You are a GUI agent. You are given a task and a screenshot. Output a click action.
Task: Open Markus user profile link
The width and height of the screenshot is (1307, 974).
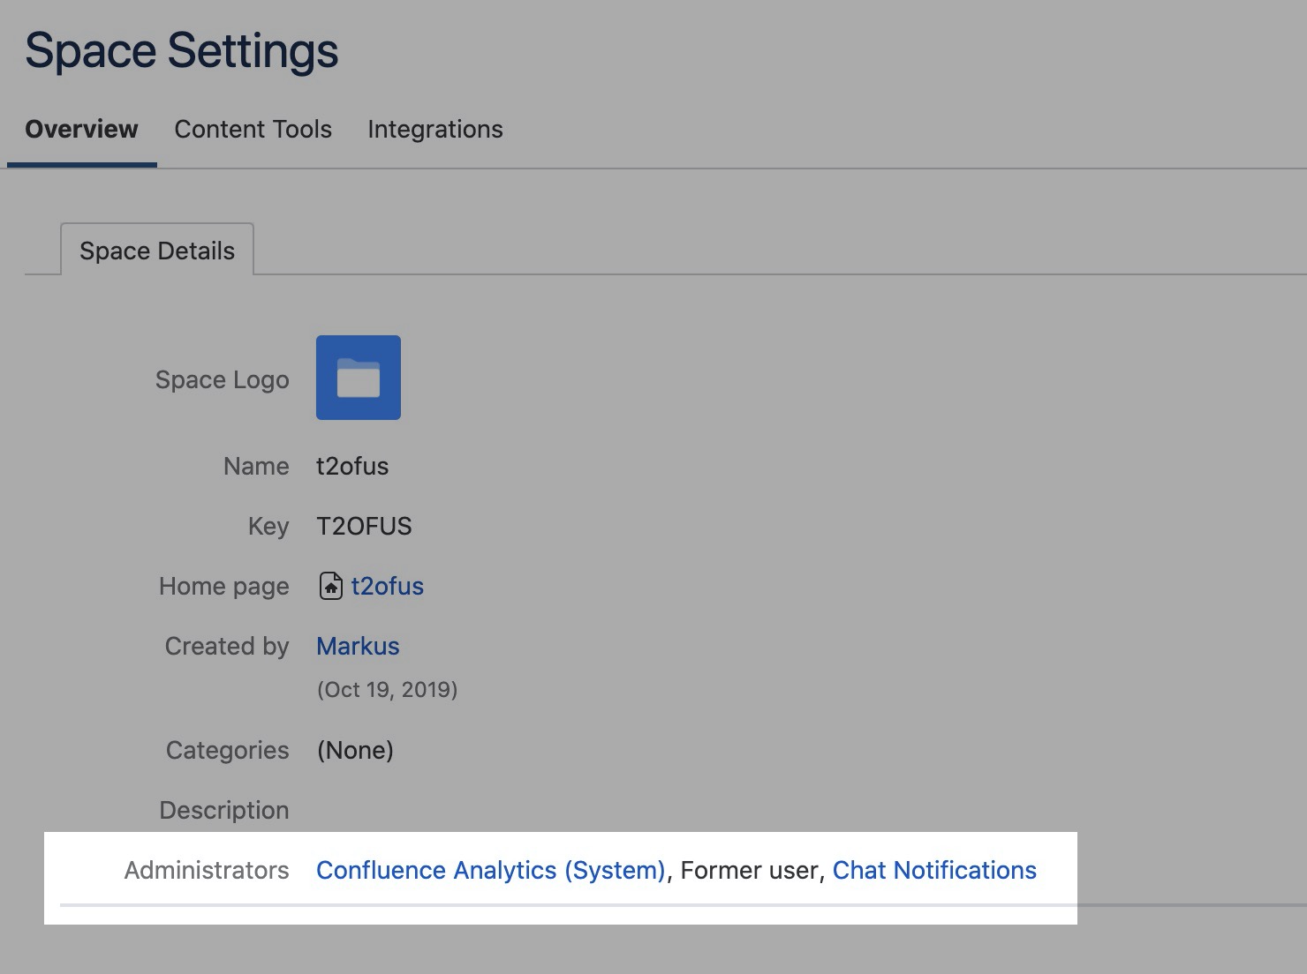358,646
